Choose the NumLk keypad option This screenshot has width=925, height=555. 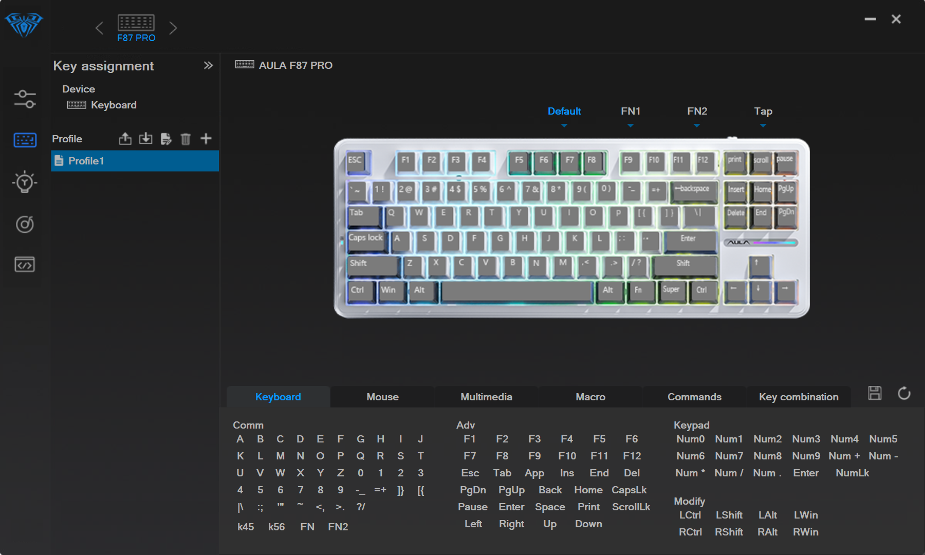tap(852, 473)
